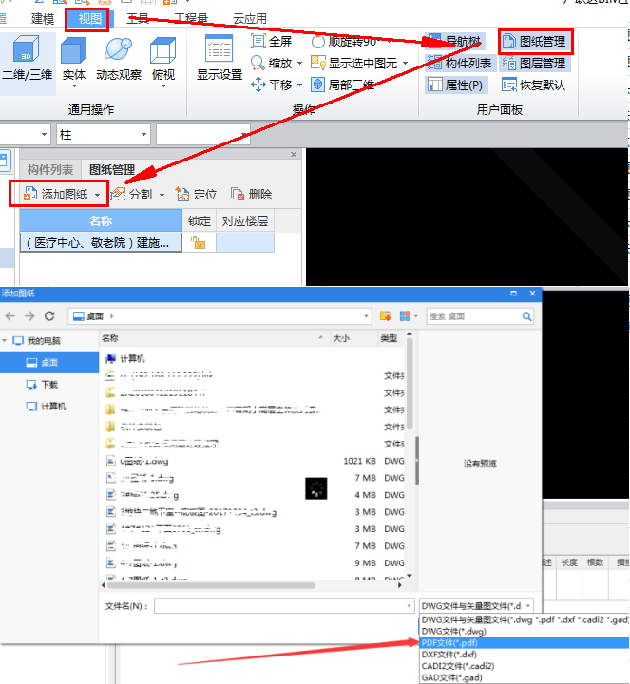Click 显示选中图元
The width and height of the screenshot is (630, 684).
354,64
